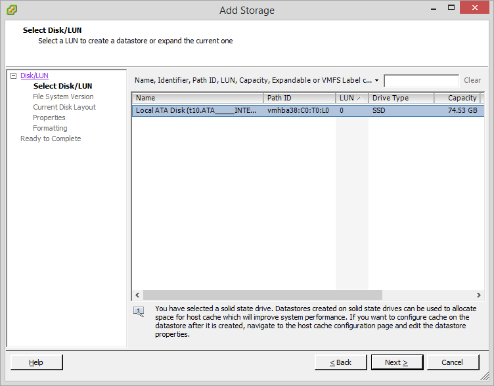Click the filter search text field

click(421, 81)
